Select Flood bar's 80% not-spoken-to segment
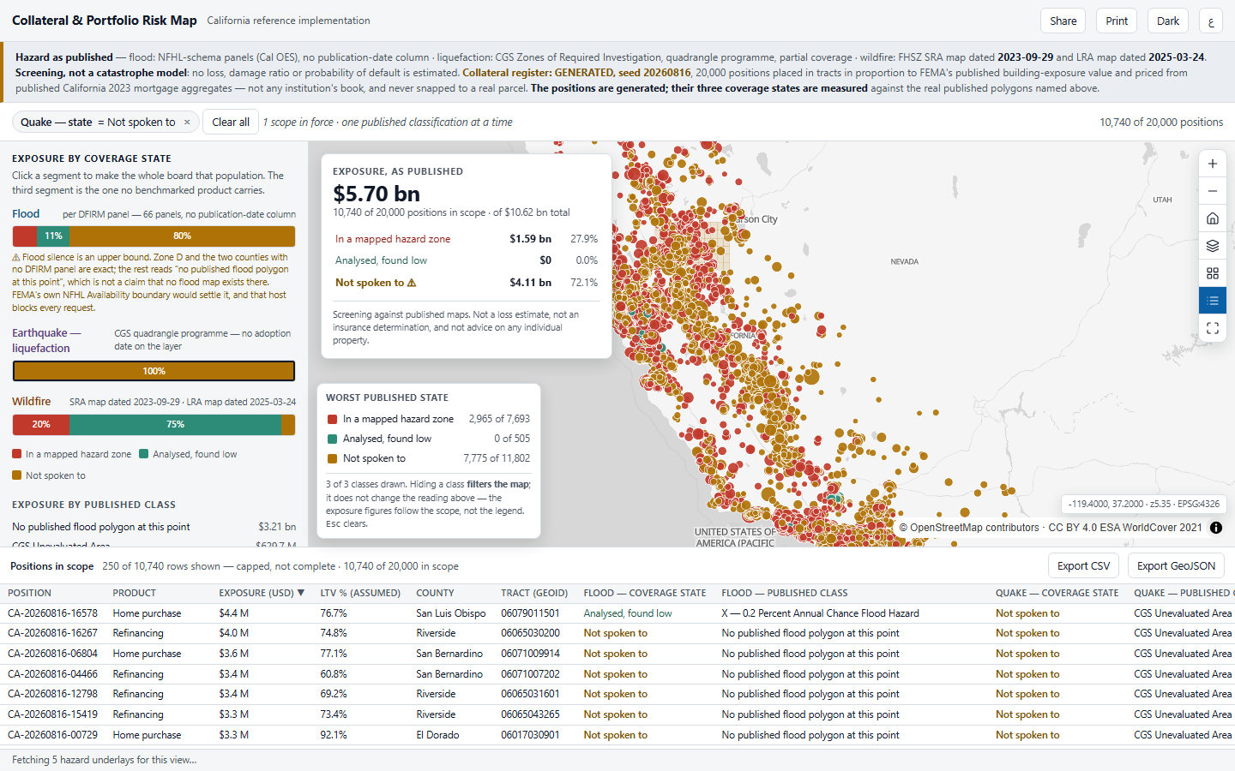Viewport: 1235px width, 771px height. click(x=182, y=236)
